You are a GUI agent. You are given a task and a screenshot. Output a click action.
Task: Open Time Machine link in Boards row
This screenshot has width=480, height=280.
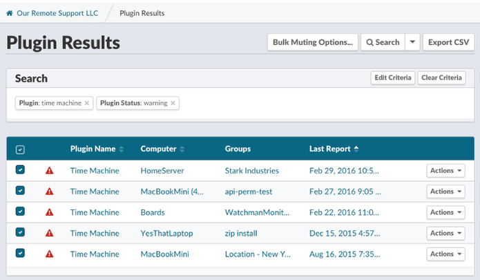tap(95, 212)
